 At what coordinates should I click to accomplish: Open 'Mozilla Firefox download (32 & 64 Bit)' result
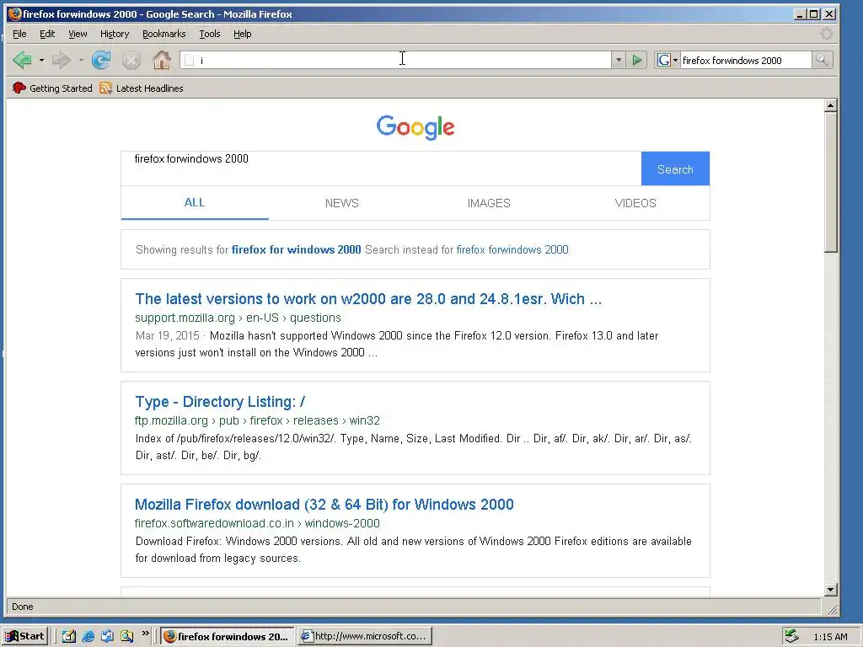324,505
